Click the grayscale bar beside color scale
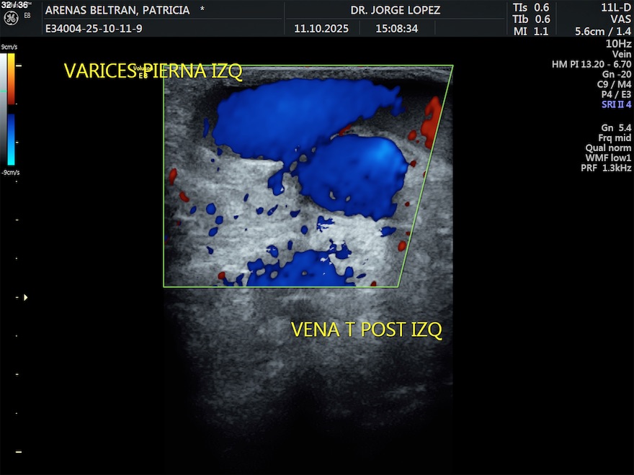 coord(3,108)
